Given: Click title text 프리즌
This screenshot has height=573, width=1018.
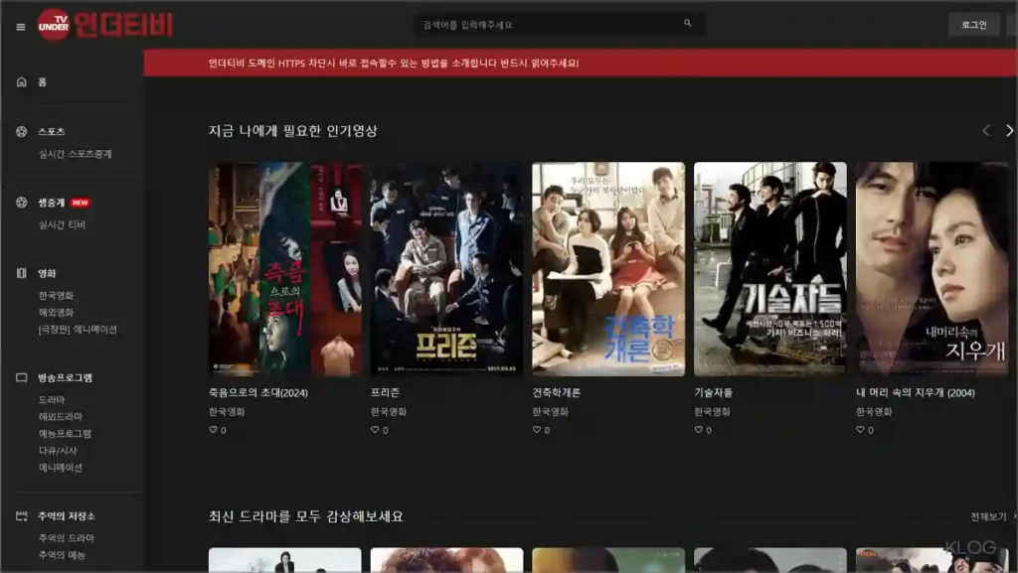Looking at the screenshot, I should coord(385,393).
